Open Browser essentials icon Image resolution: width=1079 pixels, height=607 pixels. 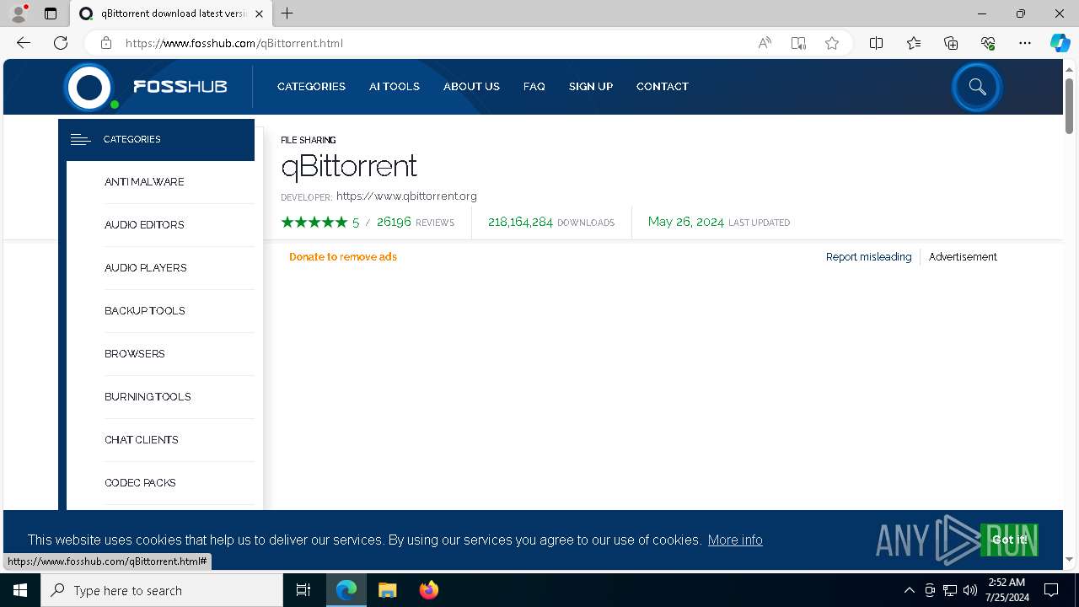pos(988,43)
